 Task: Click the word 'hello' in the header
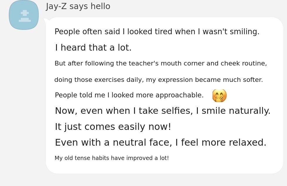tap(100, 6)
